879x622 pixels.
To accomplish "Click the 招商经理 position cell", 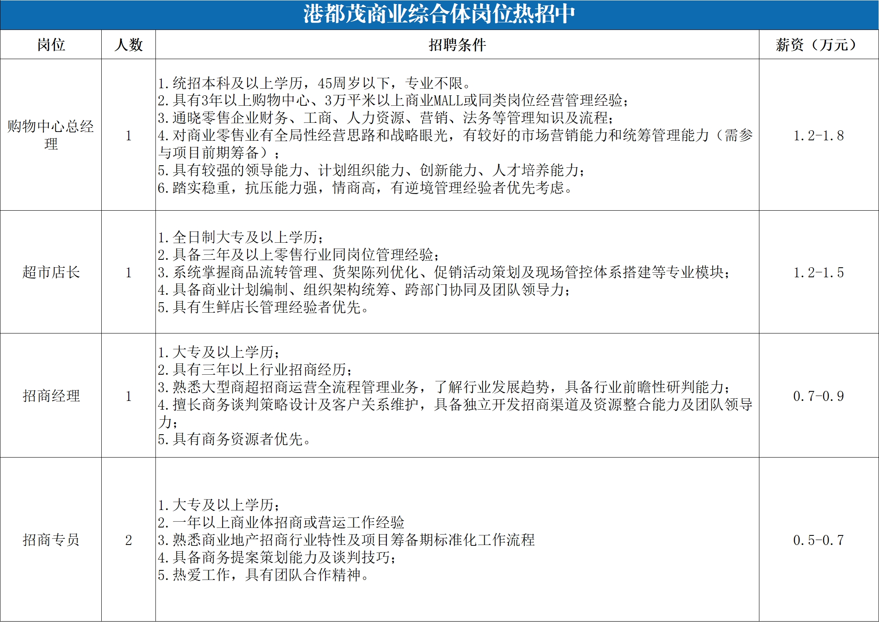I will (51, 396).
